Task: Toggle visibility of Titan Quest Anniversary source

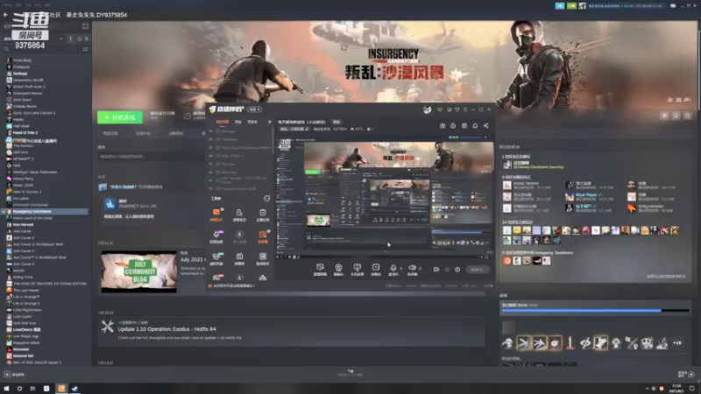Action: coord(211,147)
